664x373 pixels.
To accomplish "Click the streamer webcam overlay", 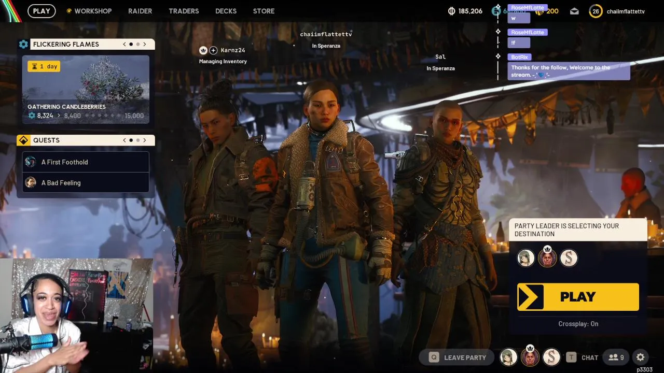I will pyautogui.click(x=76, y=315).
